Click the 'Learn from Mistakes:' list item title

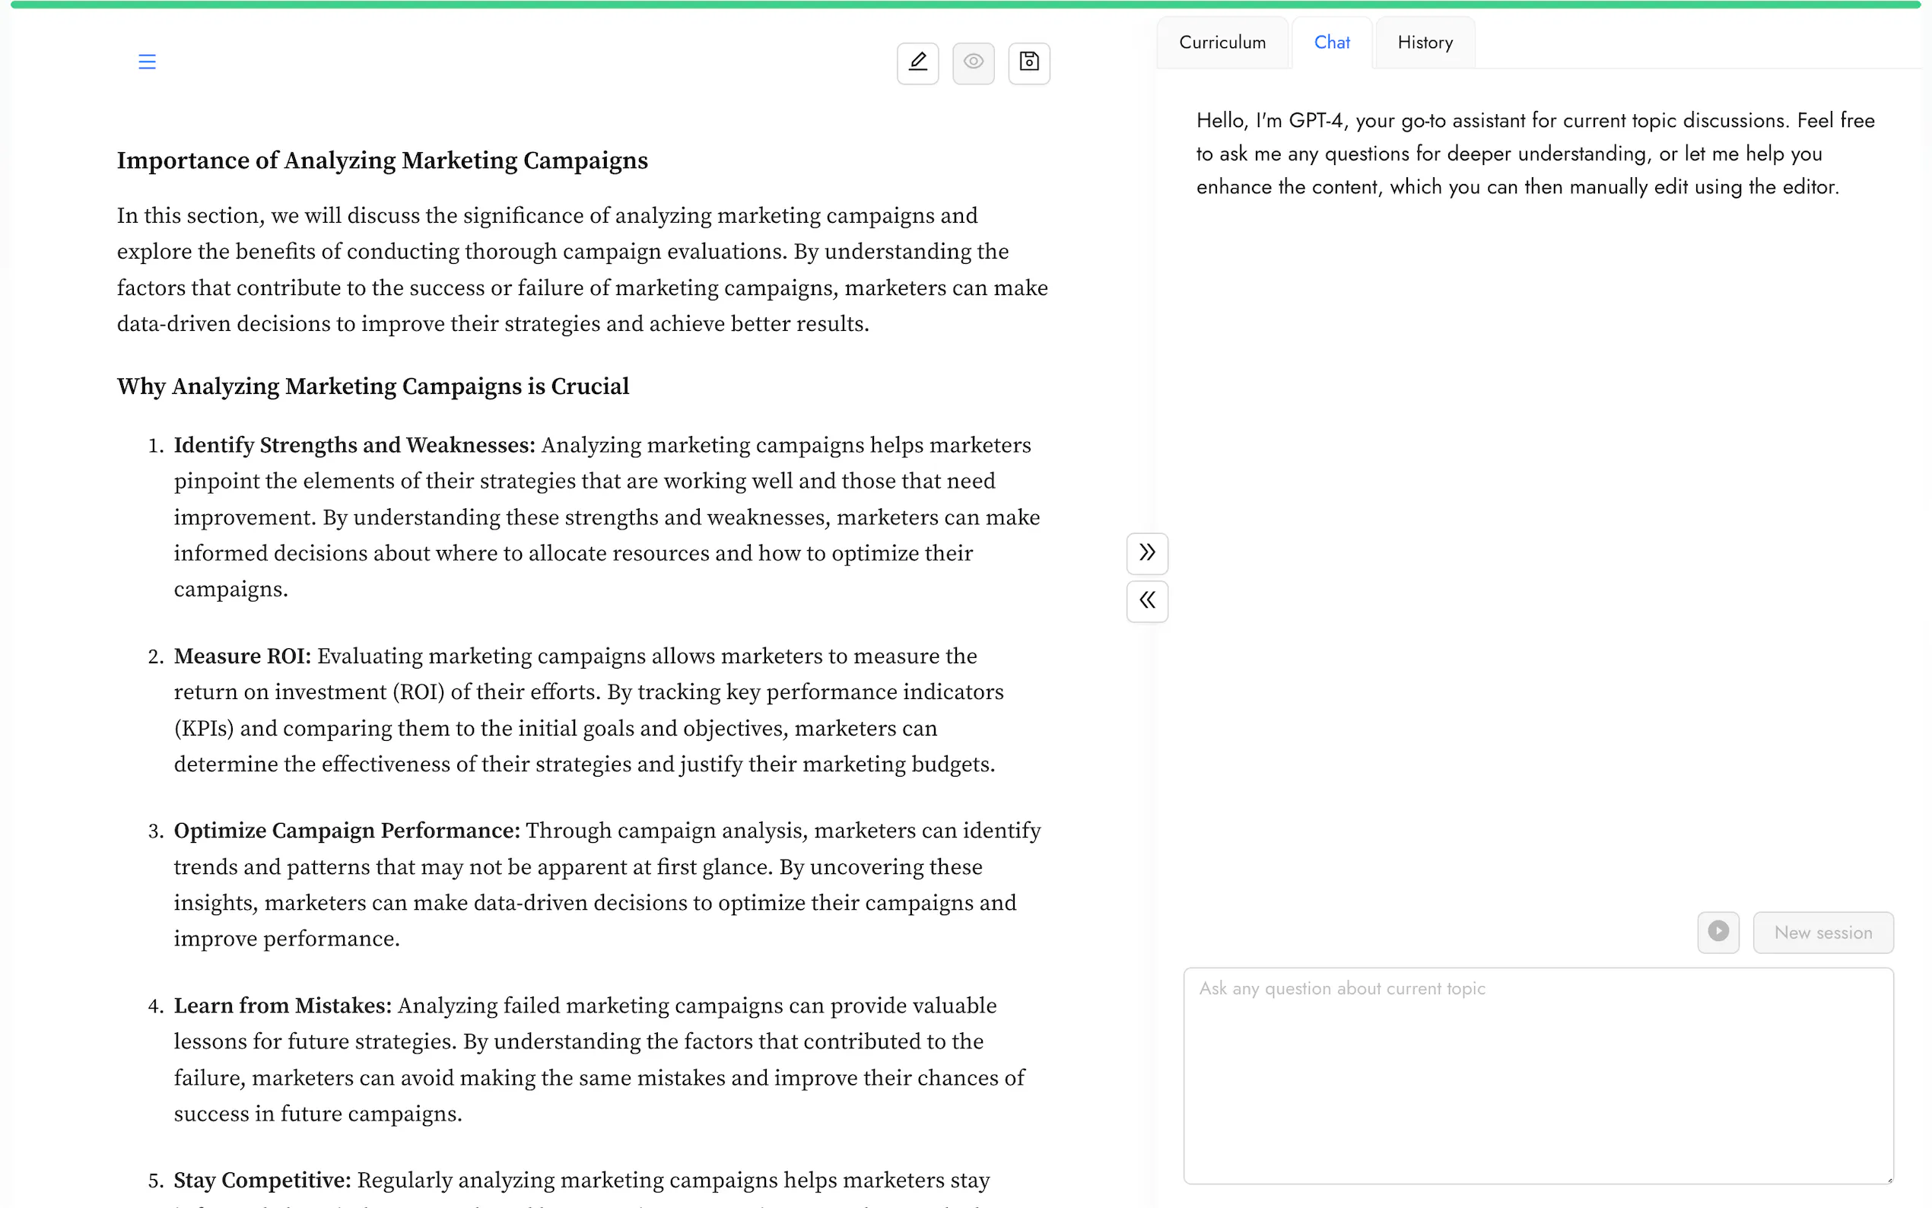283,1006
